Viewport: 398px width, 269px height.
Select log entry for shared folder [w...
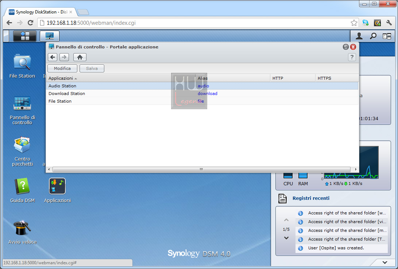[x=342, y=213]
